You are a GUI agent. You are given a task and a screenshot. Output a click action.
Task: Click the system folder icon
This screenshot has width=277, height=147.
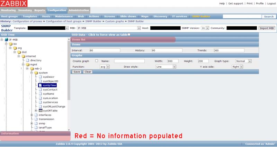click(x=36, y=73)
